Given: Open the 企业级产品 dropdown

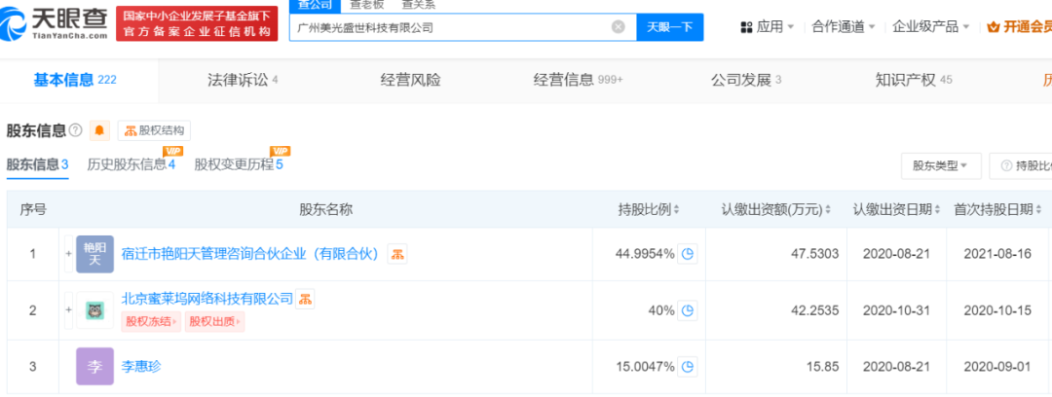Looking at the screenshot, I should coord(931,27).
